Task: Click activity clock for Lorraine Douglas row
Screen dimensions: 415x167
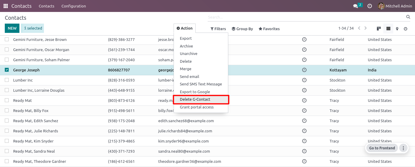Action: (304, 90)
